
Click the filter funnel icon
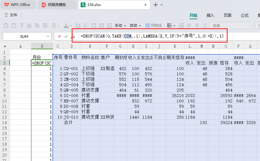pyautogui.click(x=22, y=25)
